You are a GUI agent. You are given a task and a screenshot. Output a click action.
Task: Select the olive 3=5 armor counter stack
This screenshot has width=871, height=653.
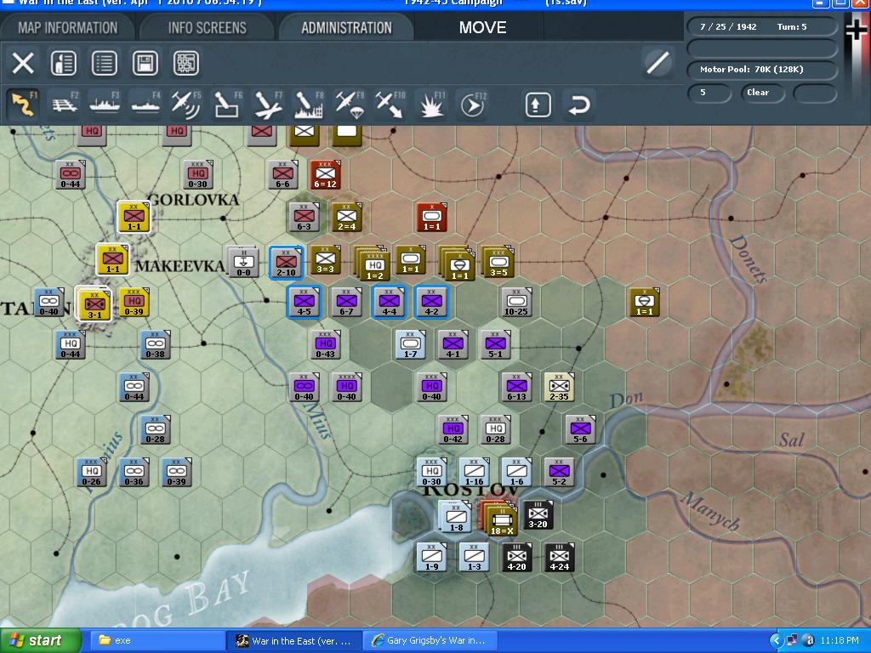point(498,262)
